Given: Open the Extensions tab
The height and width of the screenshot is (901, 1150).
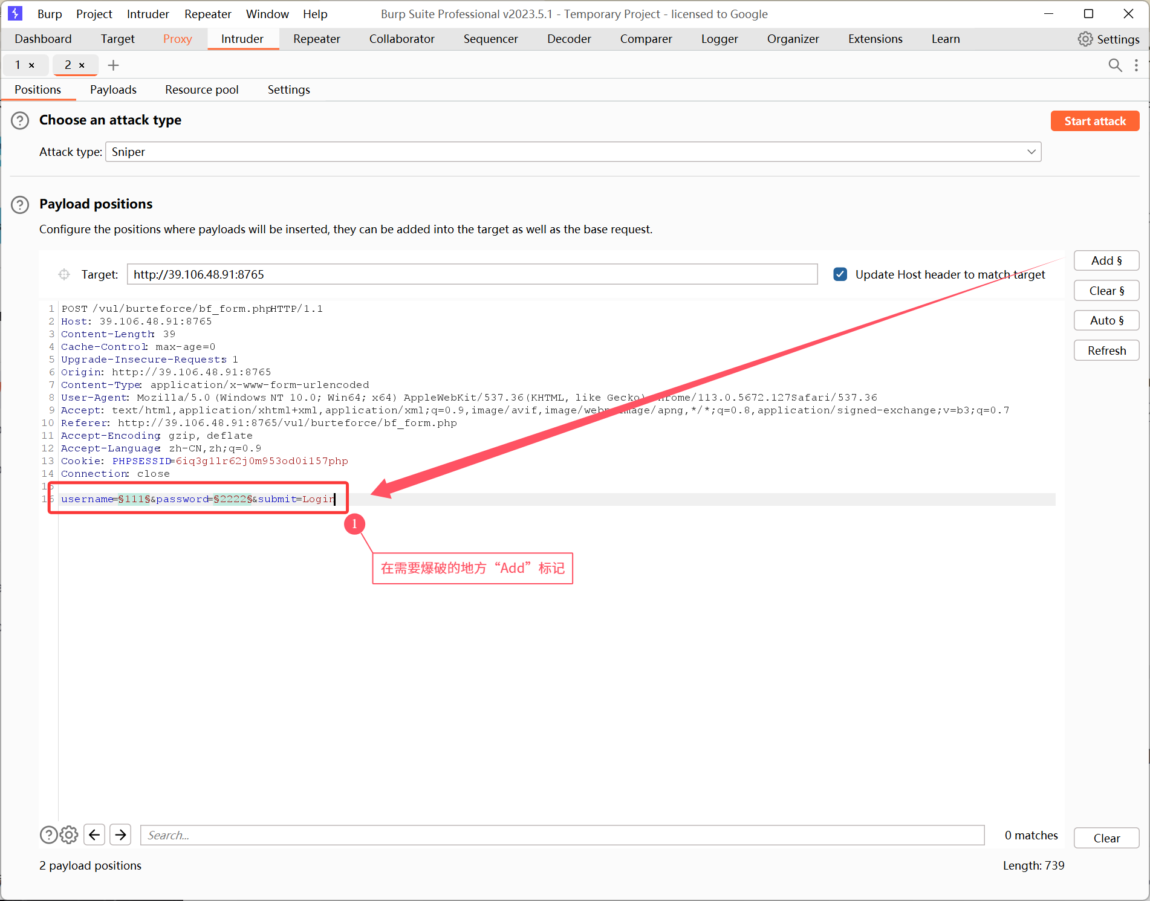Looking at the screenshot, I should 875,39.
